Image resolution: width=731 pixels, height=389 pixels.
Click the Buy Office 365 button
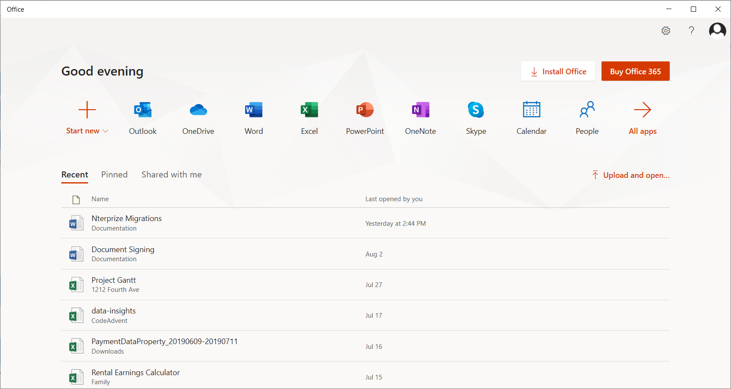click(636, 71)
